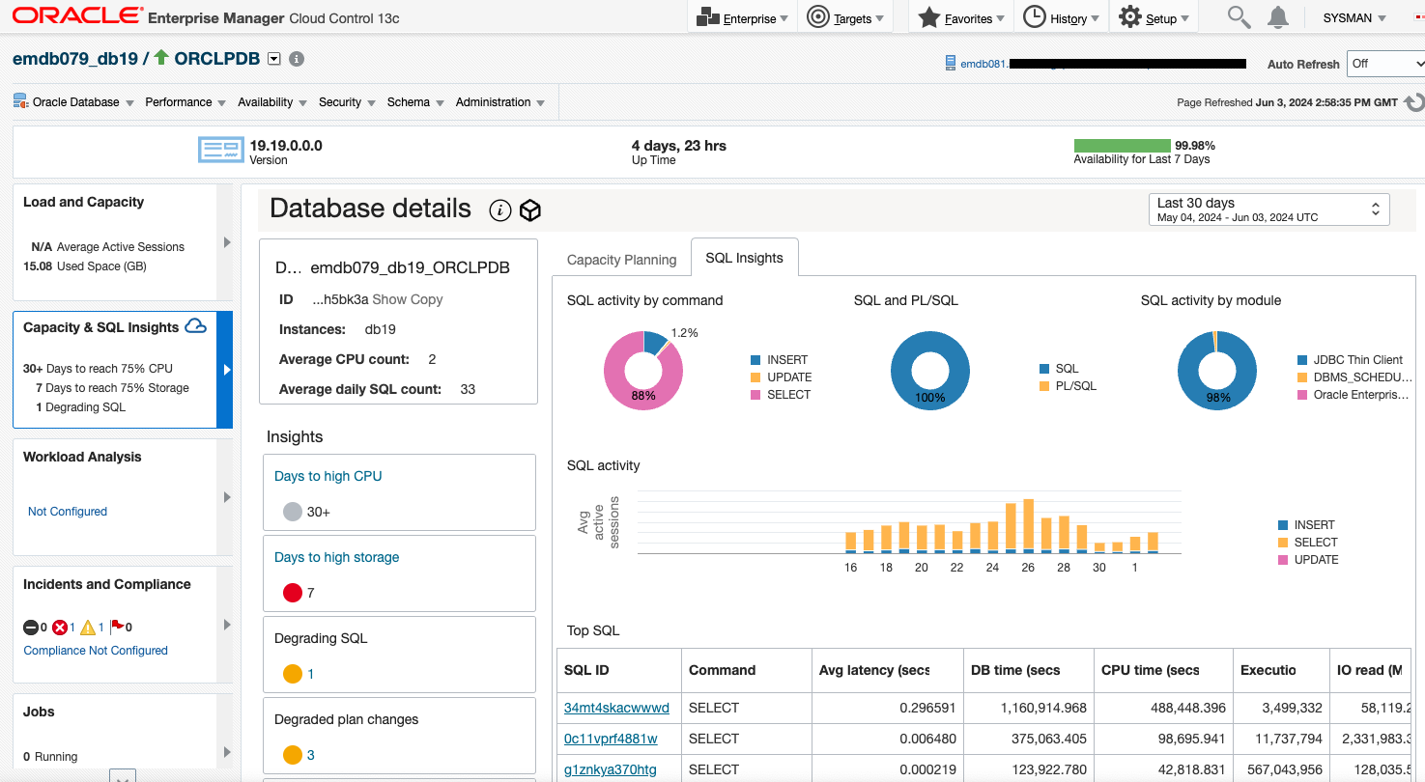Sort by the DB time column header
Screen dimensions: 1425x782
pos(1027,670)
